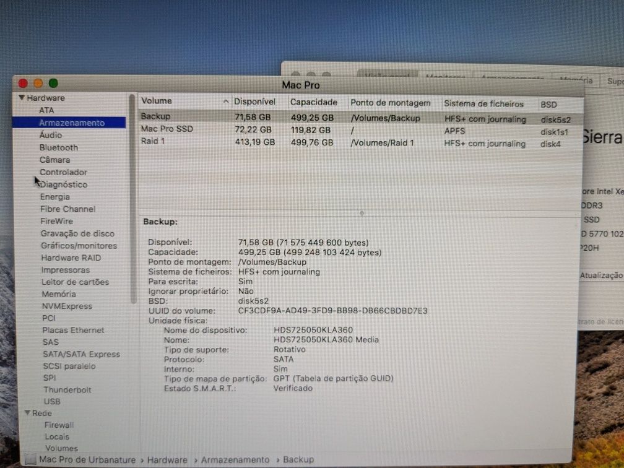The height and width of the screenshot is (468, 624).
Task: Open Leitor de cartões entry
Action: click(76, 282)
